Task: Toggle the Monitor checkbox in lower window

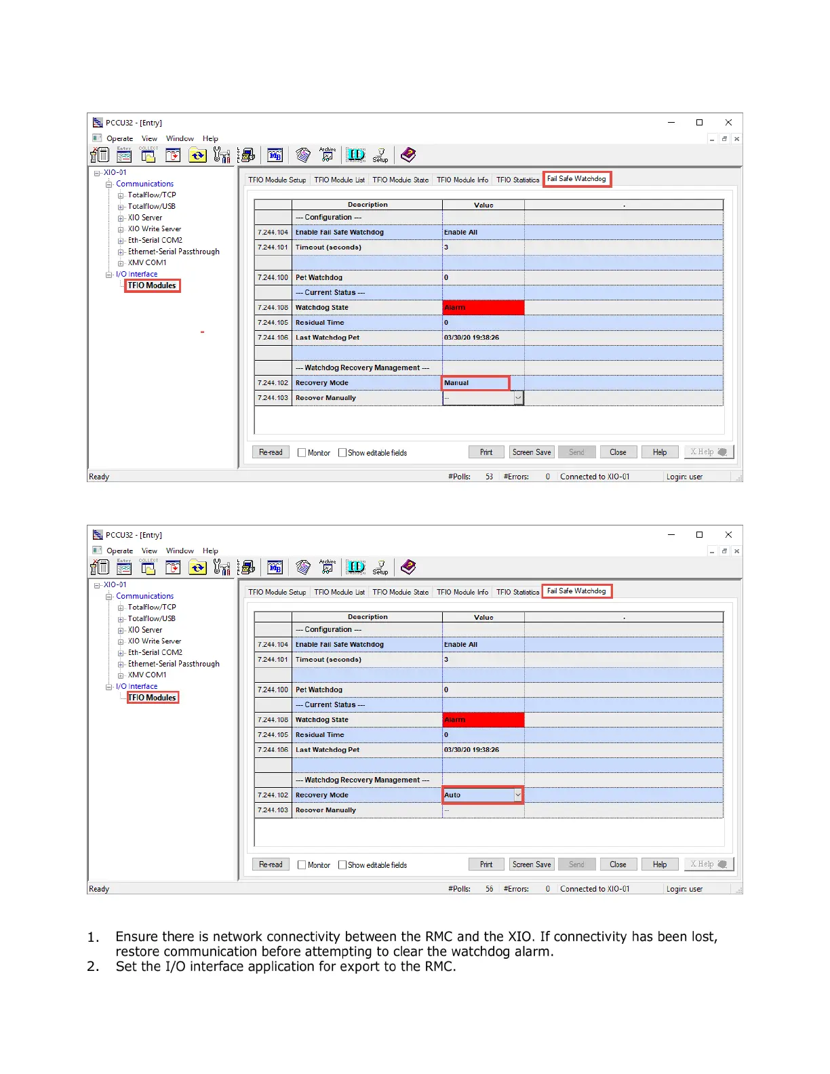Action: pyautogui.click(x=302, y=865)
